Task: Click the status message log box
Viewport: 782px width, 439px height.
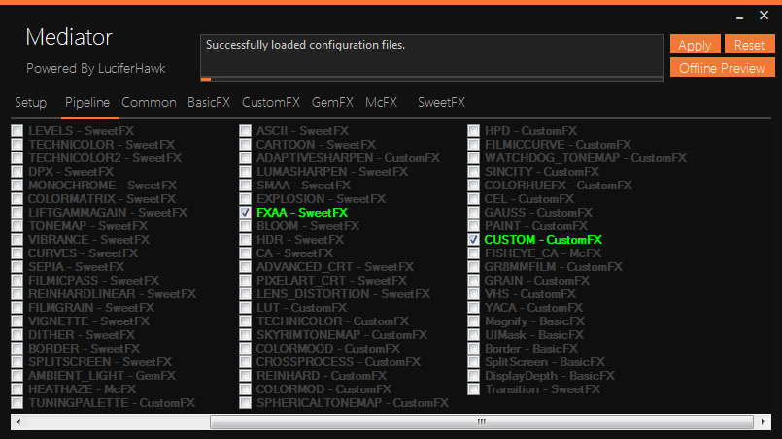Action: (x=432, y=54)
